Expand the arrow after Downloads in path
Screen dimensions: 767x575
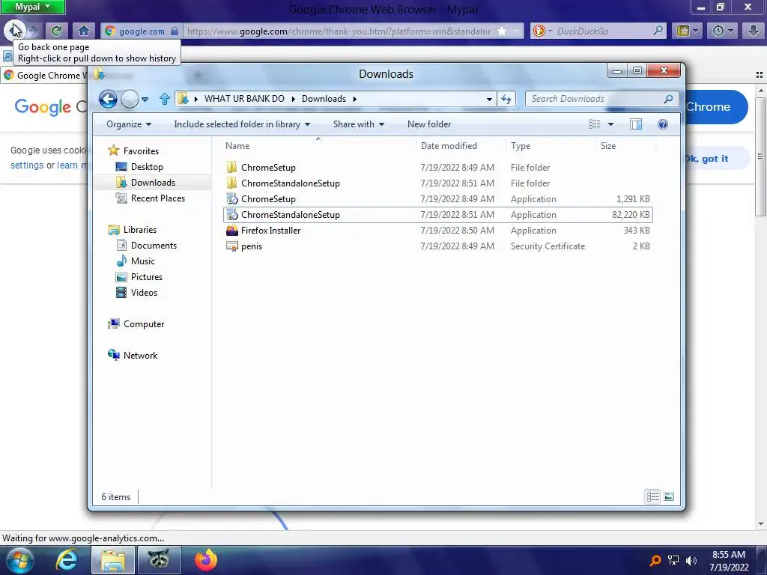coord(354,100)
